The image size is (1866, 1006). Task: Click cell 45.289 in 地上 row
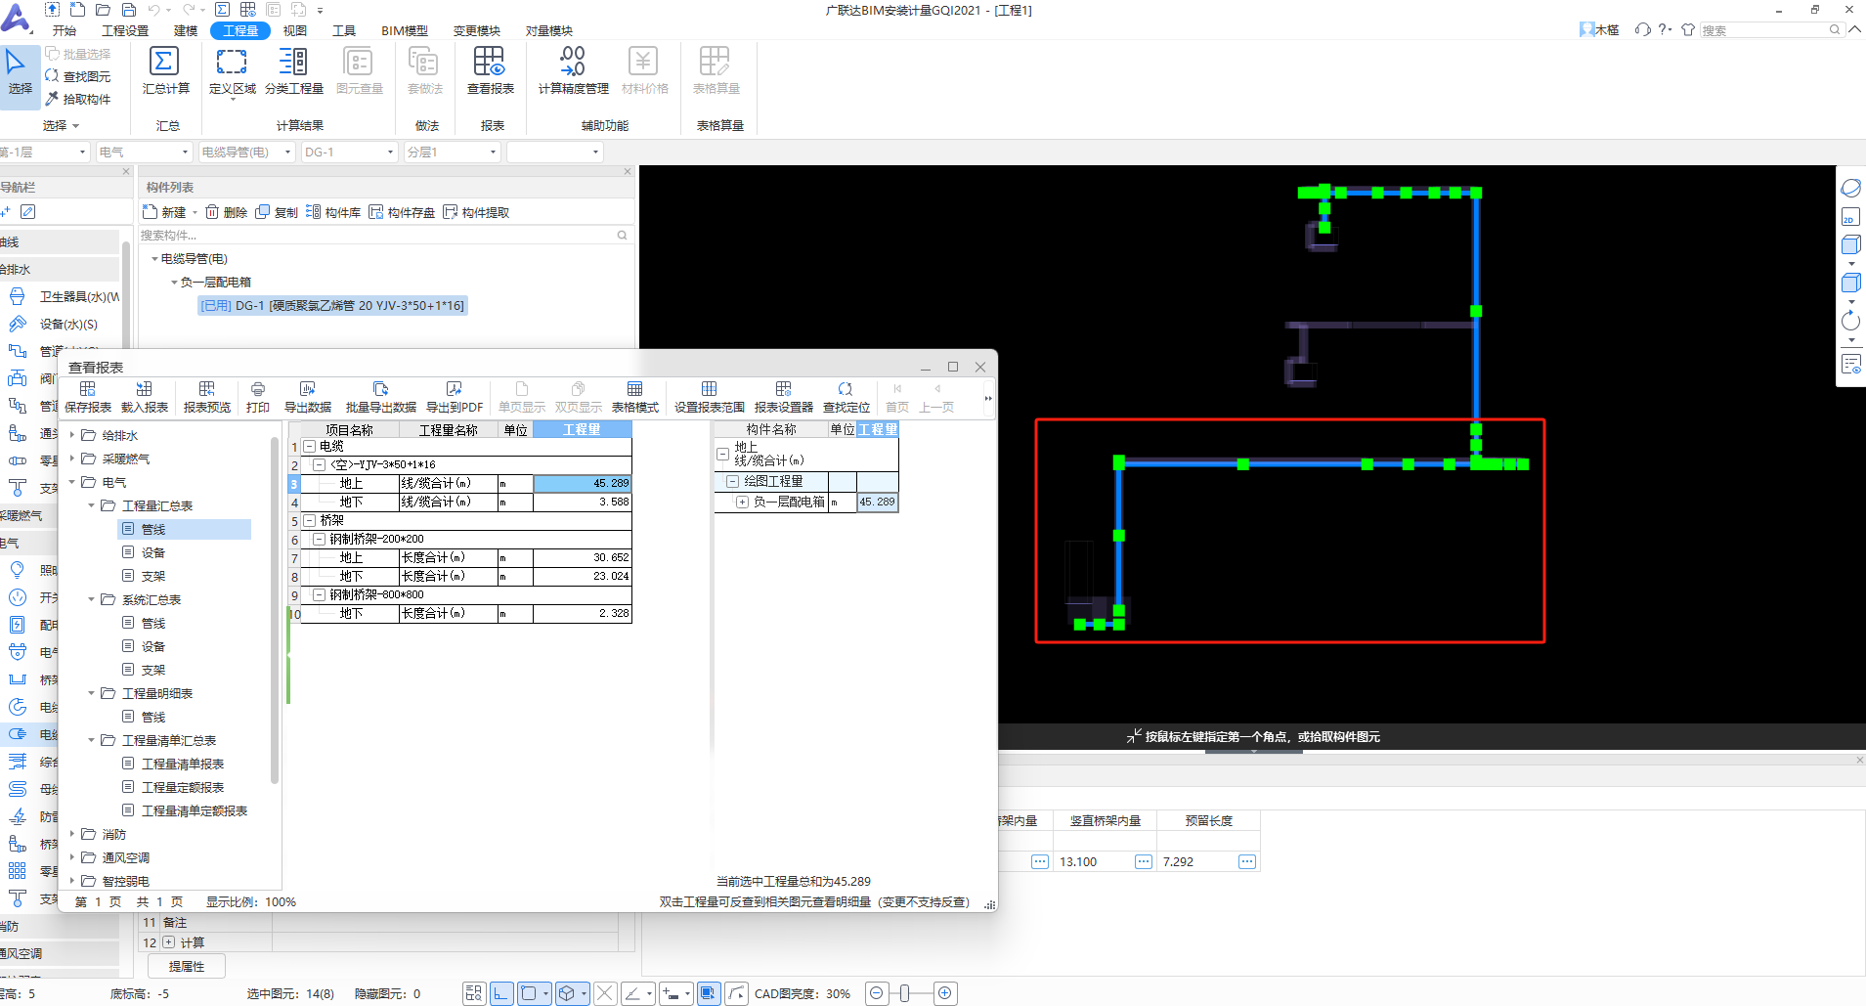(x=583, y=483)
